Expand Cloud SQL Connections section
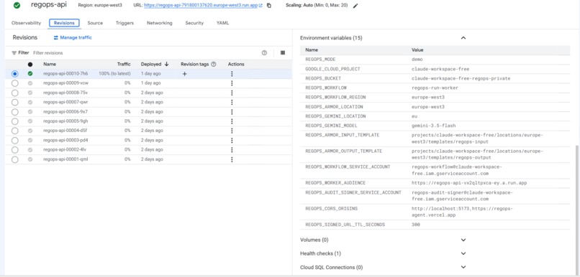 pos(463,267)
